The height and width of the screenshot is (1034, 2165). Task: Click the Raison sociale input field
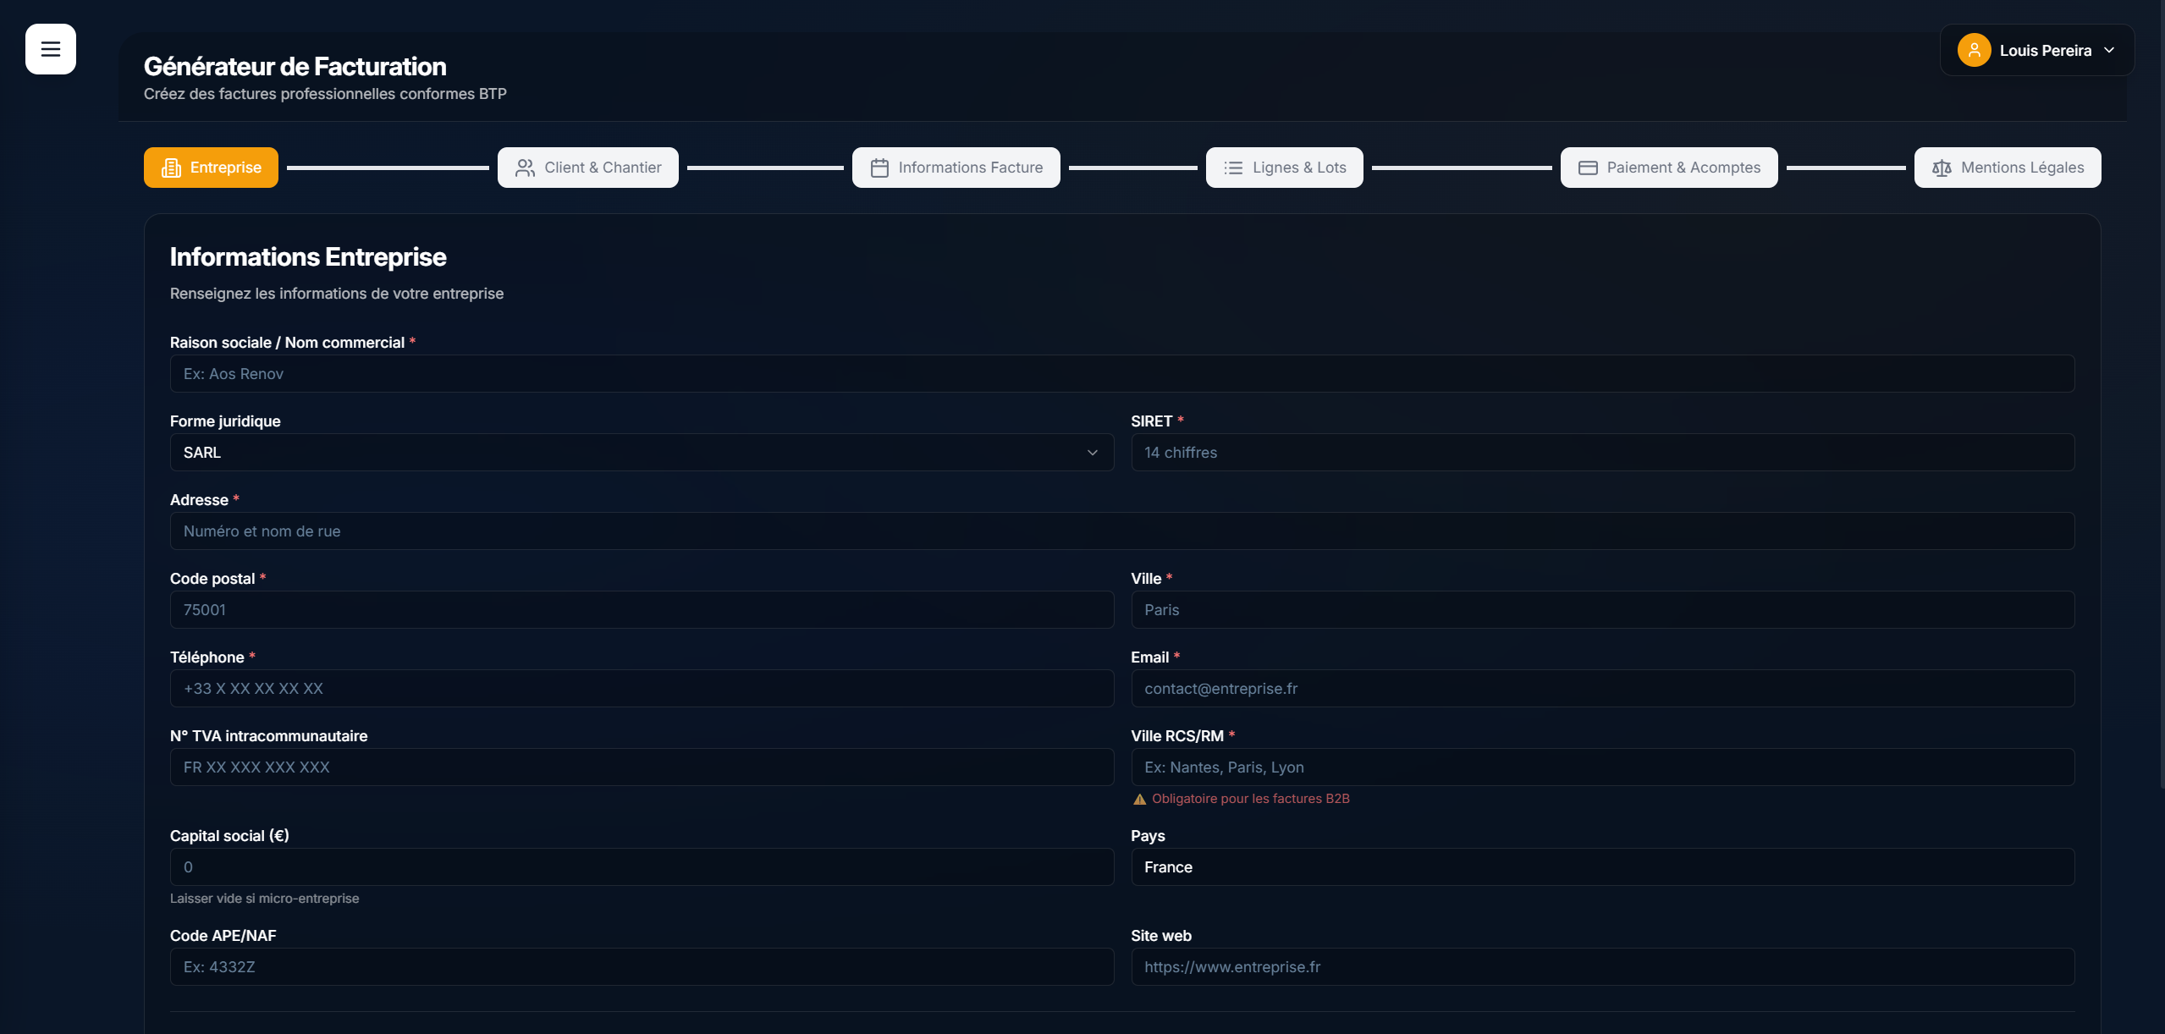tap(1121, 374)
